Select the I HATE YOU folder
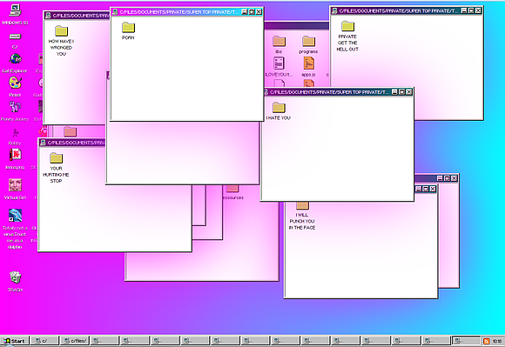The height and width of the screenshot is (347, 505). coord(279,108)
